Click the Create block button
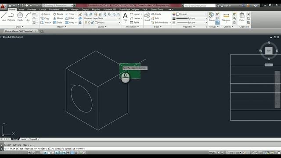Screen dimensions: 281x158 (156, 14)
